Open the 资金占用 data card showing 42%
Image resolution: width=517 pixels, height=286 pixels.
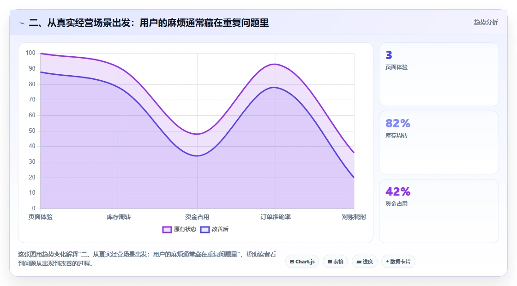(x=439, y=211)
